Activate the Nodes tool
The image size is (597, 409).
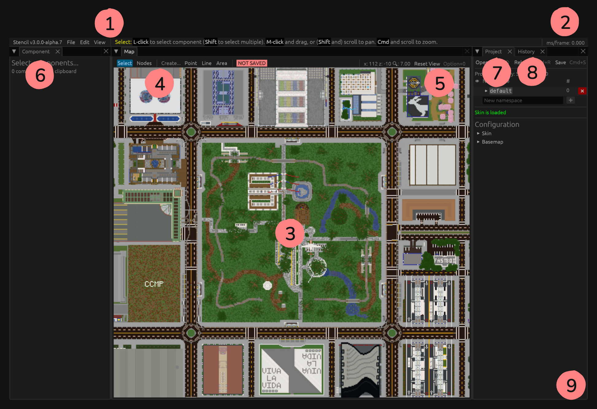[x=144, y=63]
